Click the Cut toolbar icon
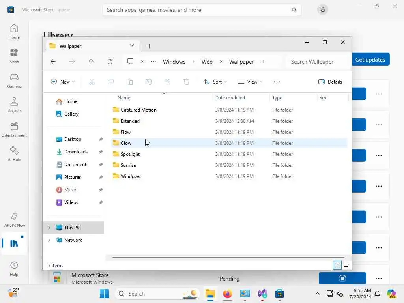 pos(92,82)
